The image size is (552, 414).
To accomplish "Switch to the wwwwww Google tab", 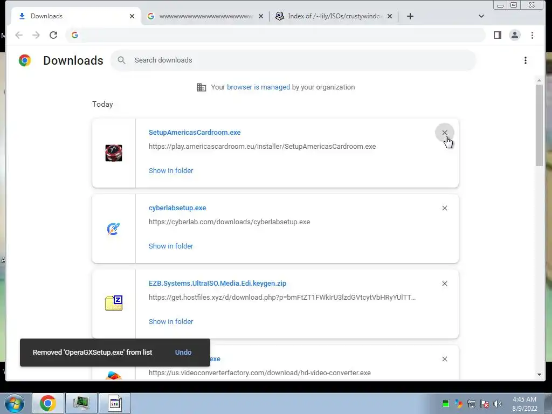I will click(x=205, y=16).
